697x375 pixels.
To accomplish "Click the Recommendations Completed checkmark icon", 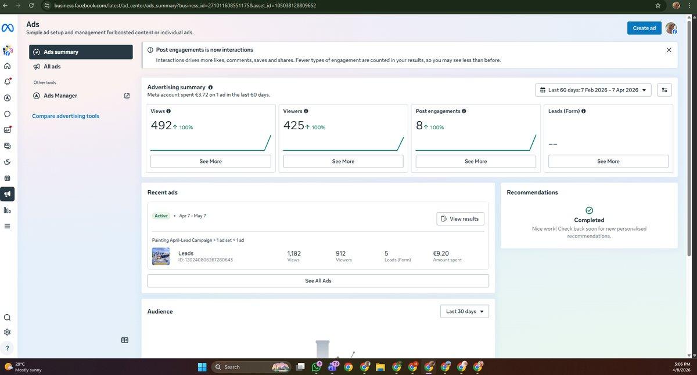I will (x=589, y=210).
